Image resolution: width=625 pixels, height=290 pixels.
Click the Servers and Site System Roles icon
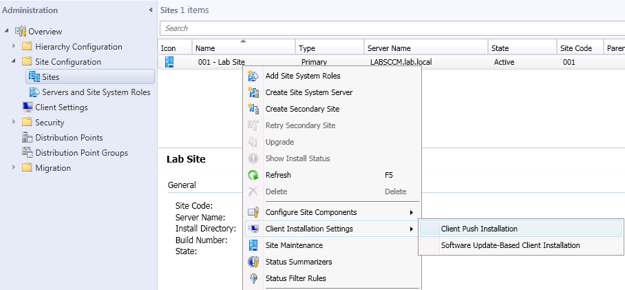tap(34, 92)
